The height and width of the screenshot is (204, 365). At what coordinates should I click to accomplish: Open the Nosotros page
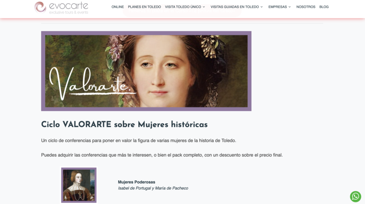tap(305, 7)
